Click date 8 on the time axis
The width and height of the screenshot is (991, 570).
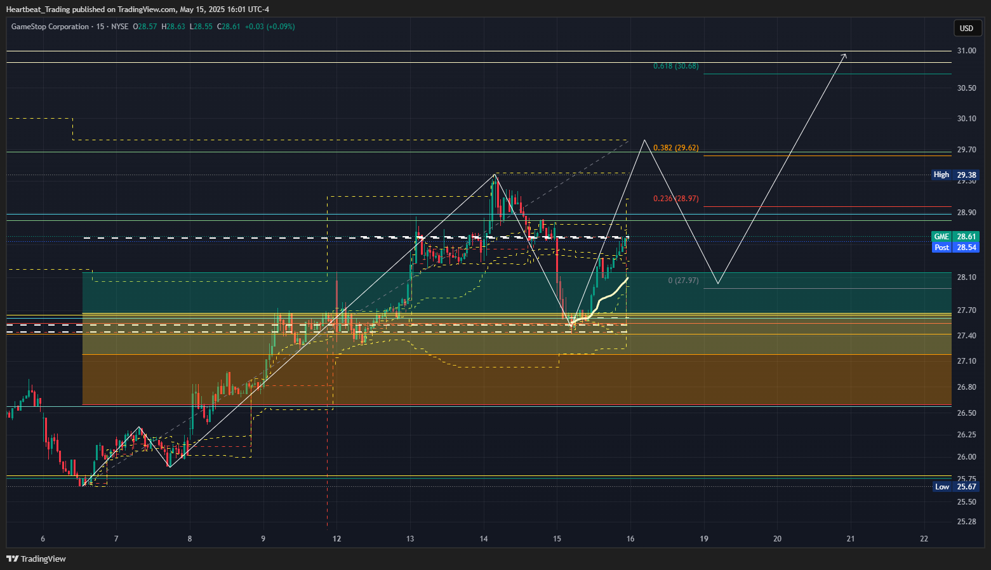click(190, 539)
